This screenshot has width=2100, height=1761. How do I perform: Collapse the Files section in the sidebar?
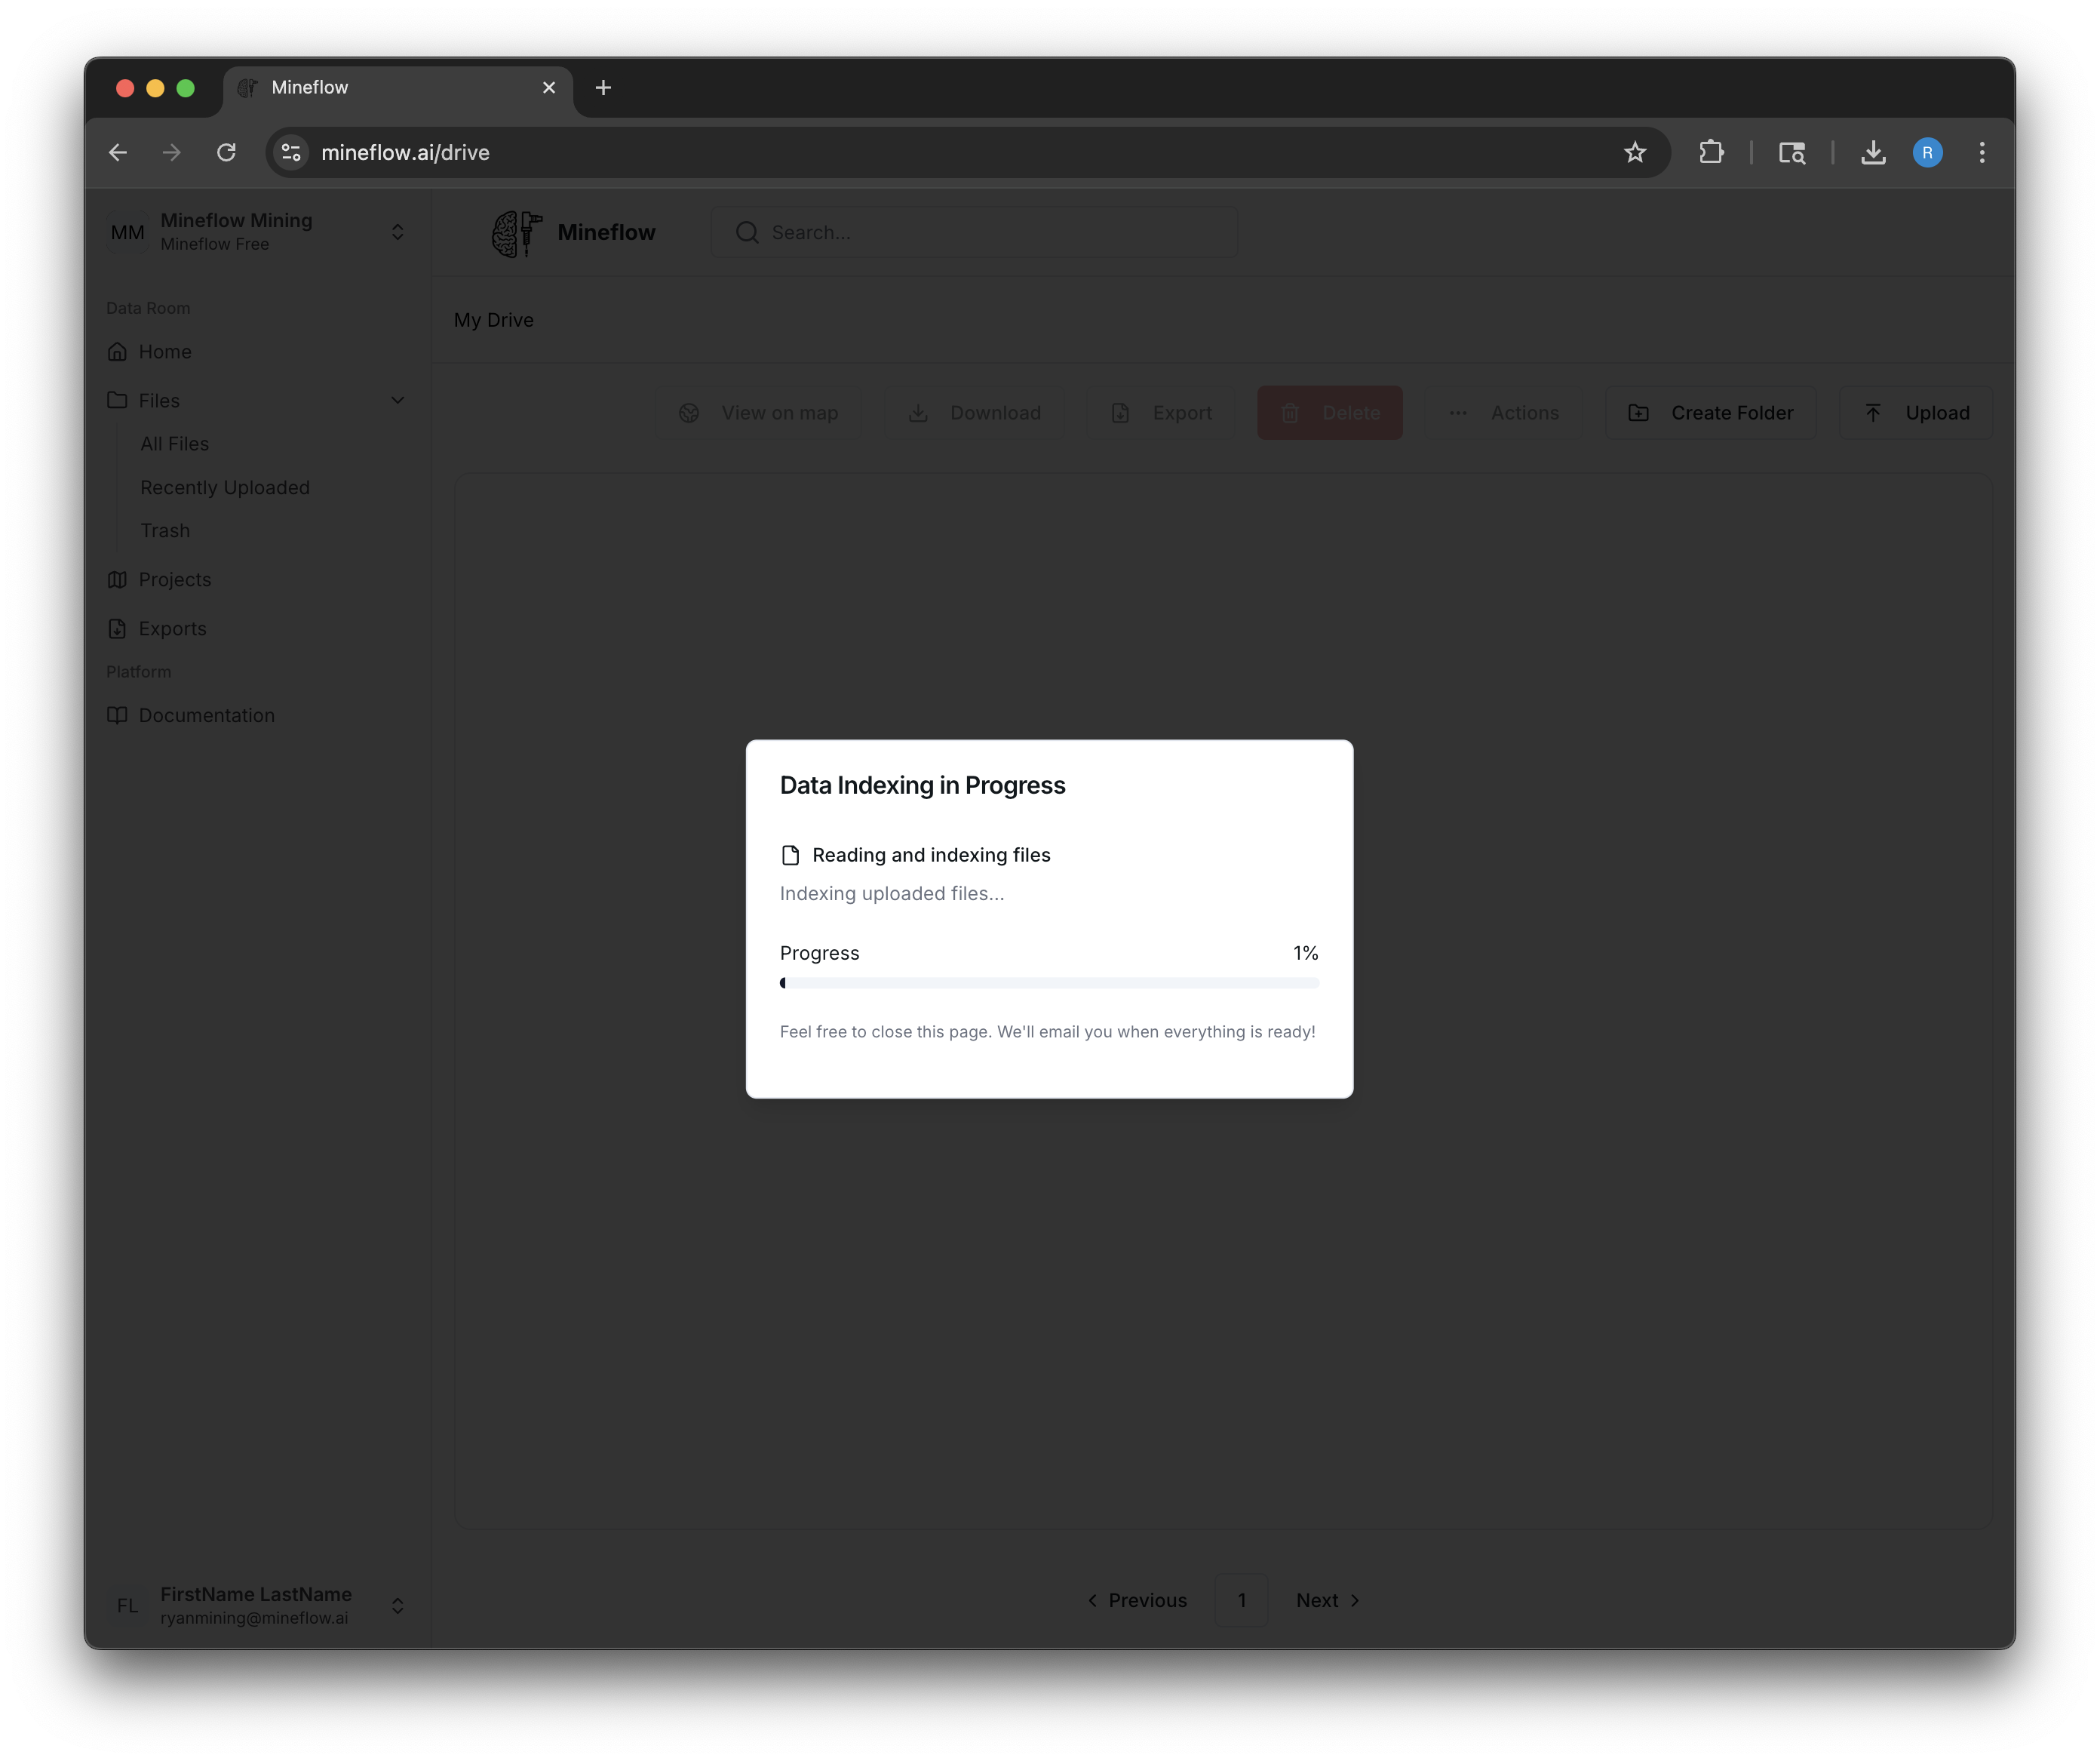click(x=398, y=400)
